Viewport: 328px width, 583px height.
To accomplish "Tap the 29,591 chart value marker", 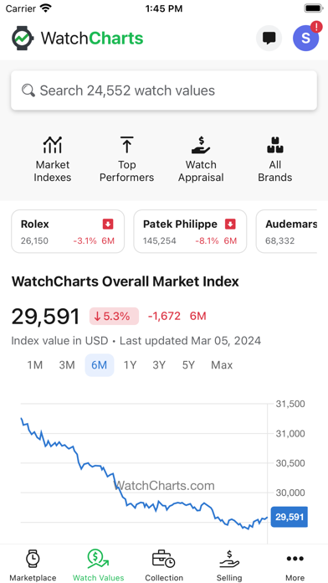I will coord(290,517).
